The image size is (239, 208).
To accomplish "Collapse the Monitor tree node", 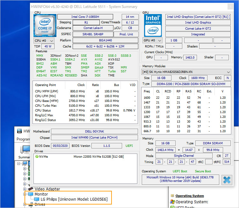I will point(25,194).
